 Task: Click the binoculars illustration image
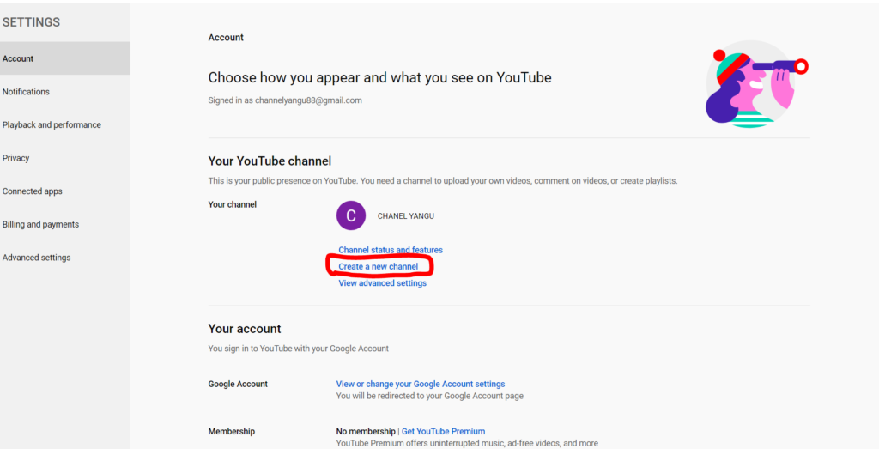point(756,84)
